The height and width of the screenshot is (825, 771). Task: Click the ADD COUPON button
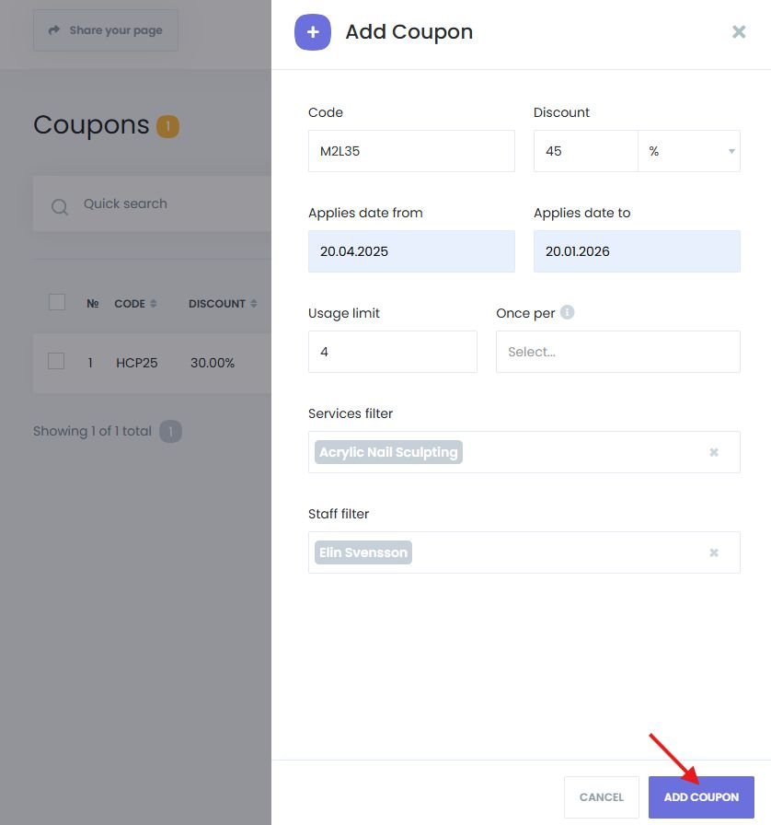(701, 796)
